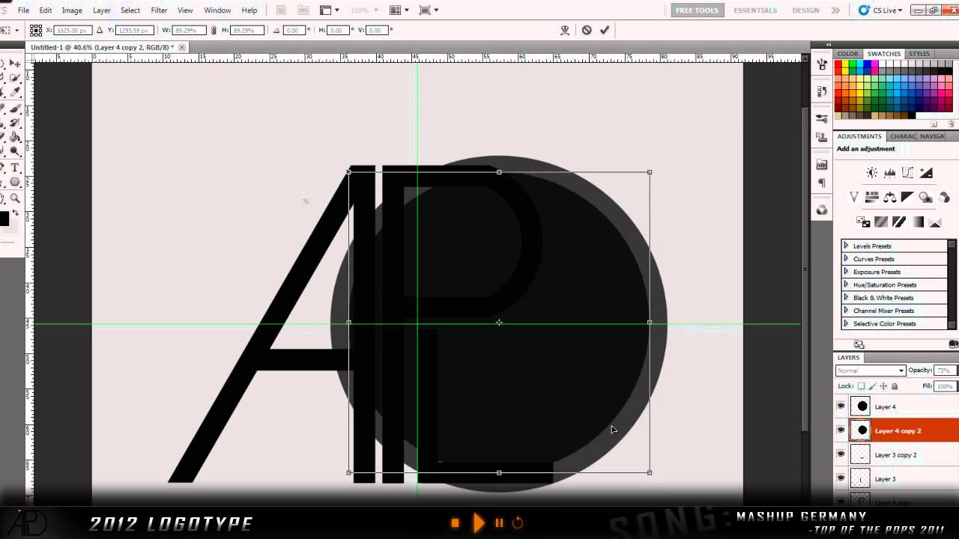Add a Gradient Map adjustment
959x539 pixels.
coord(917,222)
